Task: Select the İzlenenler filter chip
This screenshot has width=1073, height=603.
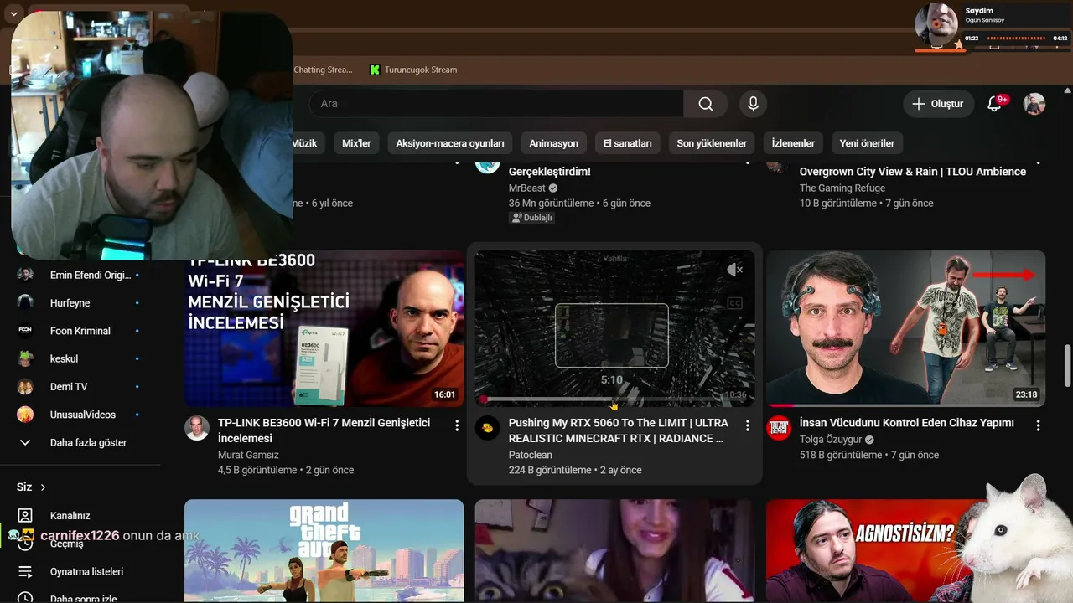Action: click(x=793, y=143)
